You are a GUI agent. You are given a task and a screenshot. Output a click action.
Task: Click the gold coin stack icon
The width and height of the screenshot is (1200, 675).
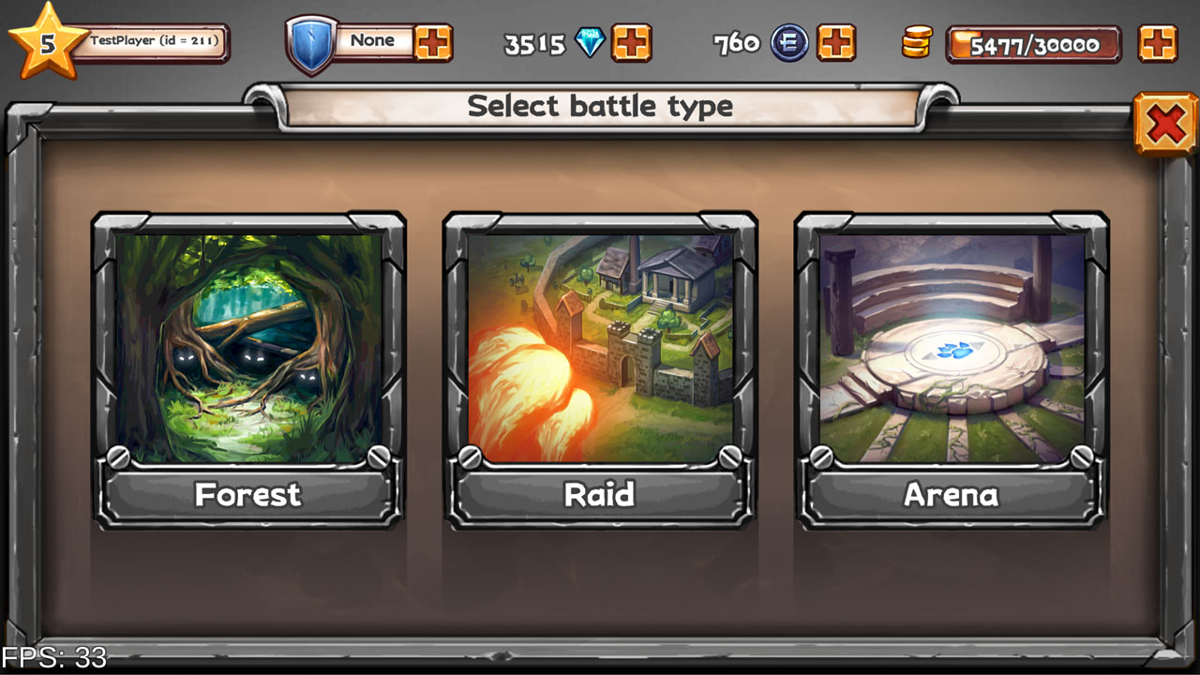coord(917,43)
